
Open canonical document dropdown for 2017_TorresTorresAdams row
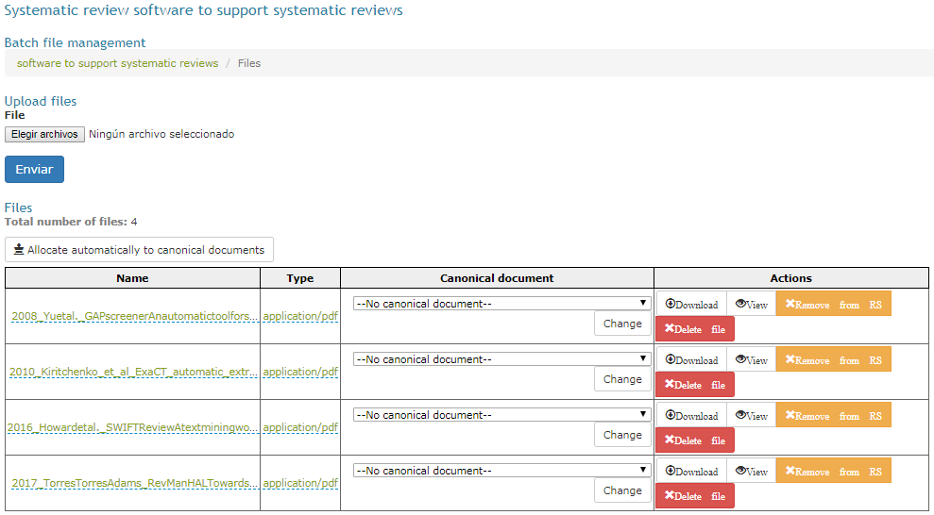point(501,471)
